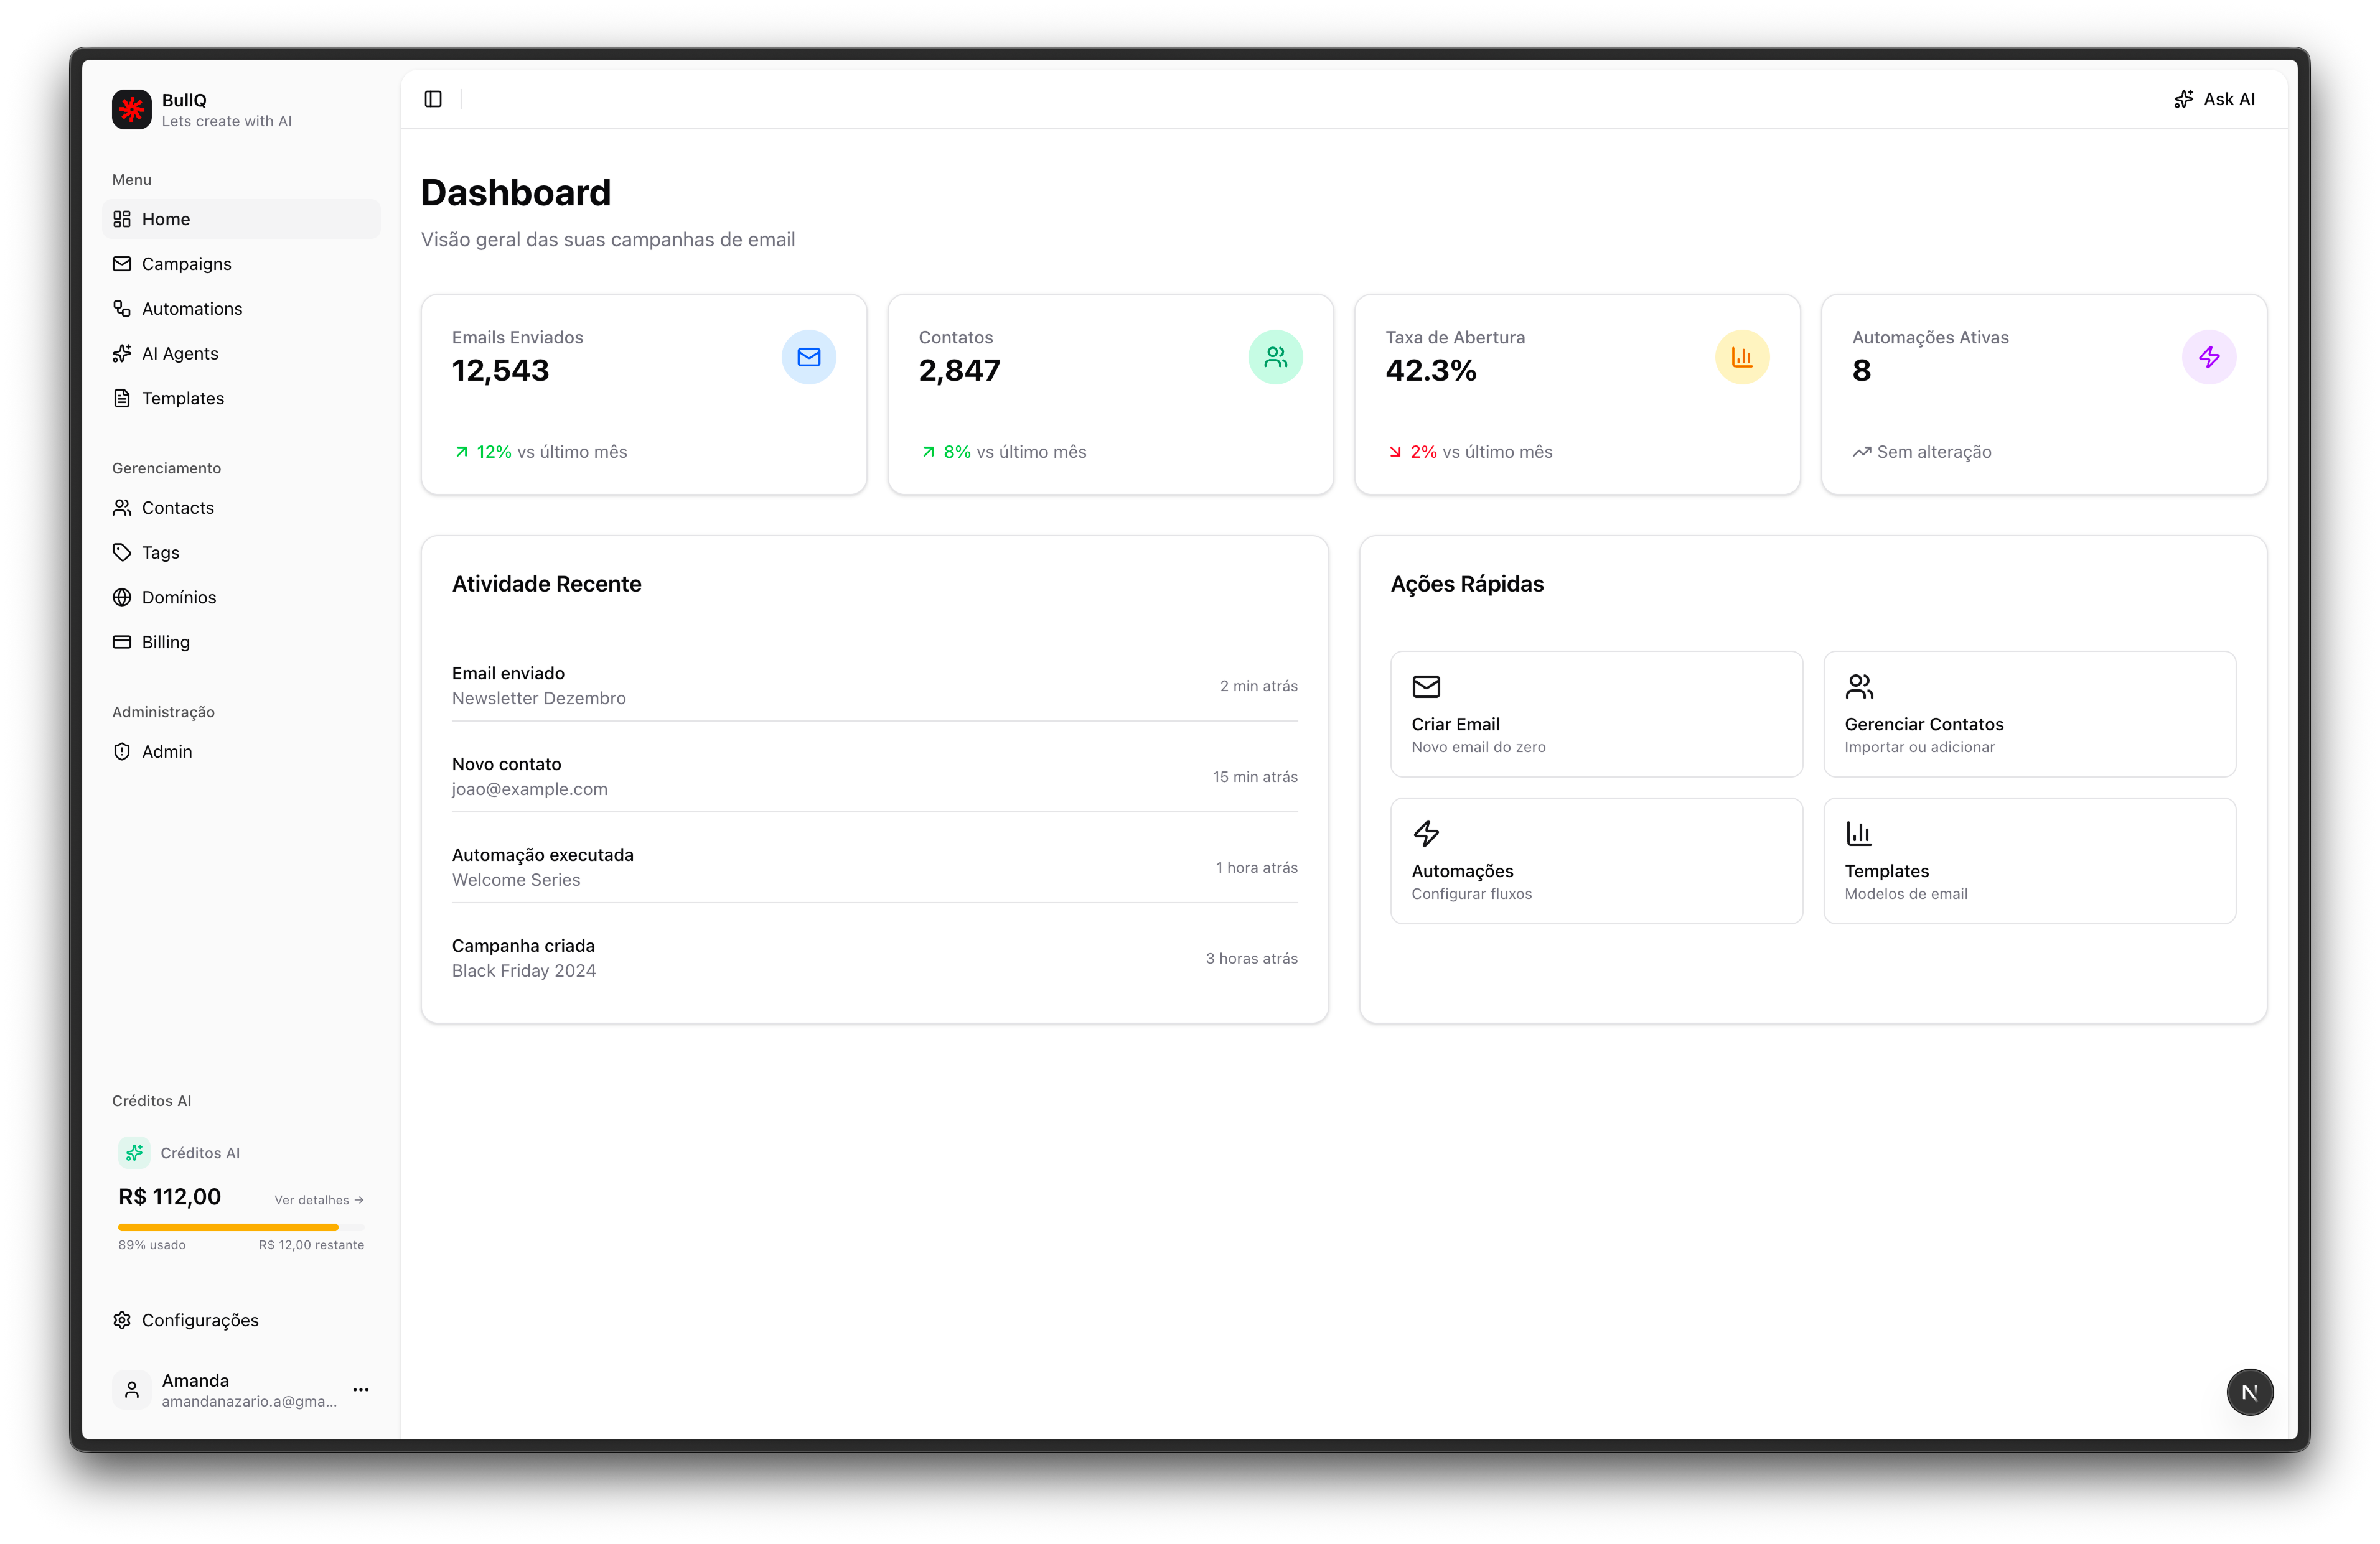Open the Amanda account three-dot menu
Screen dimensions: 2380x1544
pyautogui.click(x=361, y=1389)
